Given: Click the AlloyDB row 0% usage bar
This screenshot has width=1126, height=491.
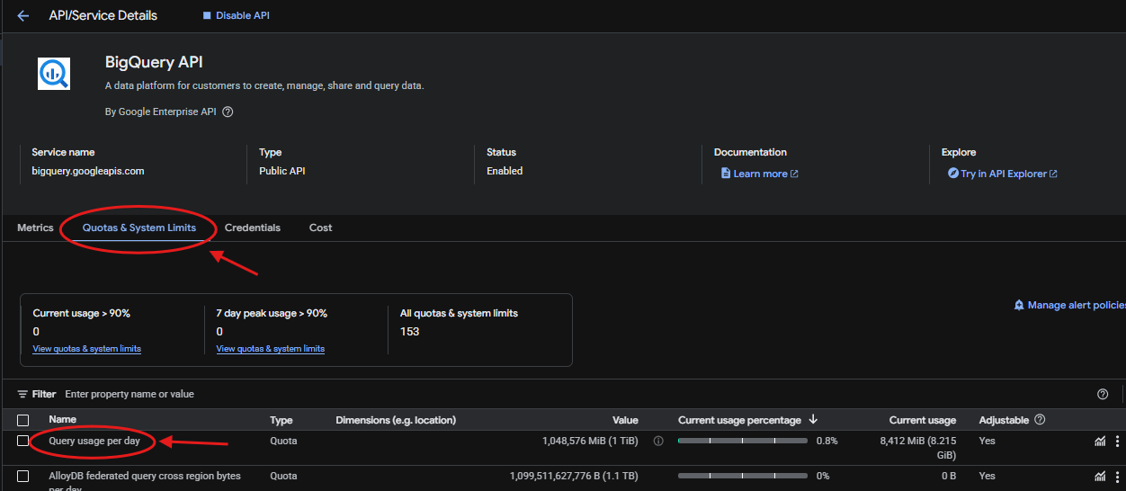Looking at the screenshot, I should 744,476.
